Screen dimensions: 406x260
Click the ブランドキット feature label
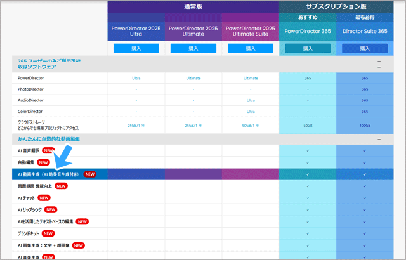(x=28, y=233)
